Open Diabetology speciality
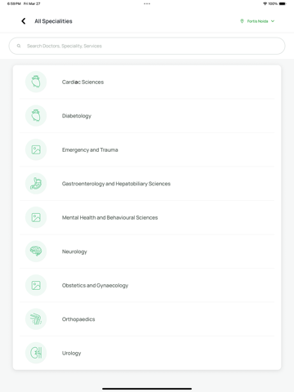 [147, 116]
